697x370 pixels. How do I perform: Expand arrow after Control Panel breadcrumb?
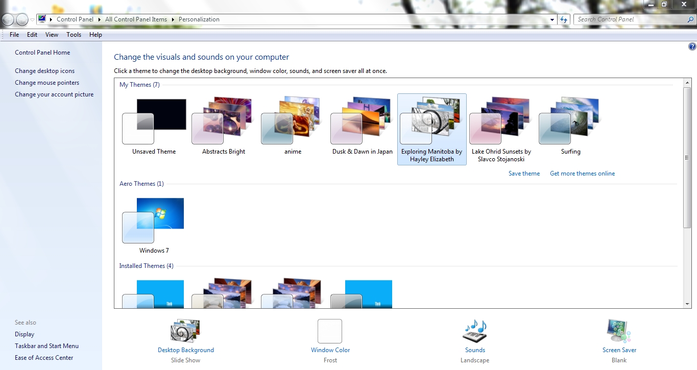pyautogui.click(x=99, y=19)
